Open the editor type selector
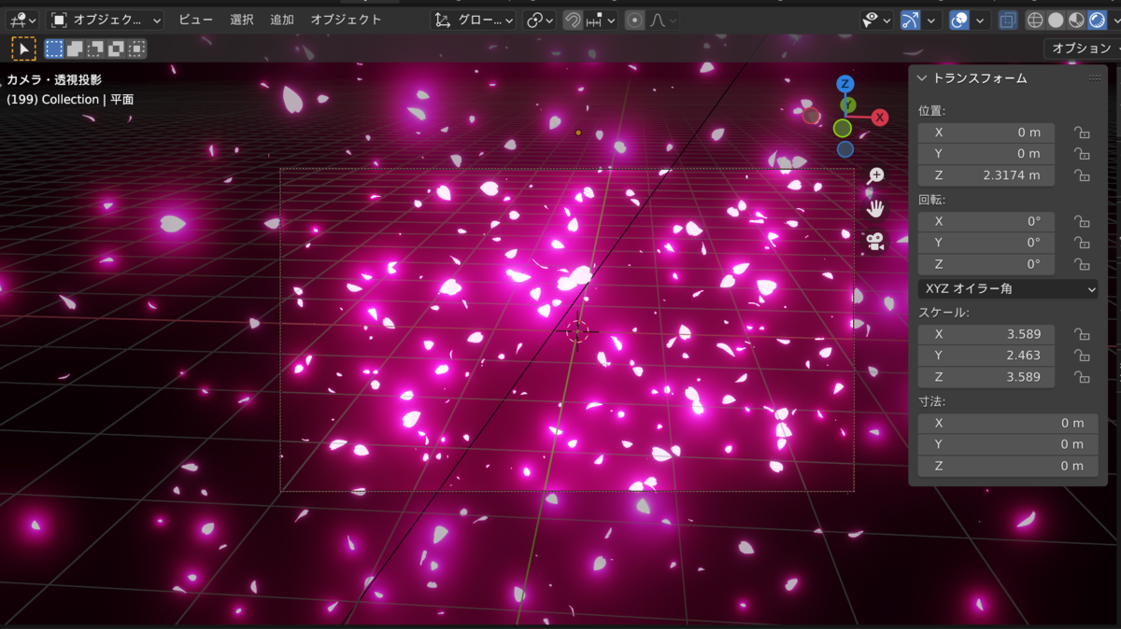Viewport: 1121px width, 629px height. coord(22,20)
